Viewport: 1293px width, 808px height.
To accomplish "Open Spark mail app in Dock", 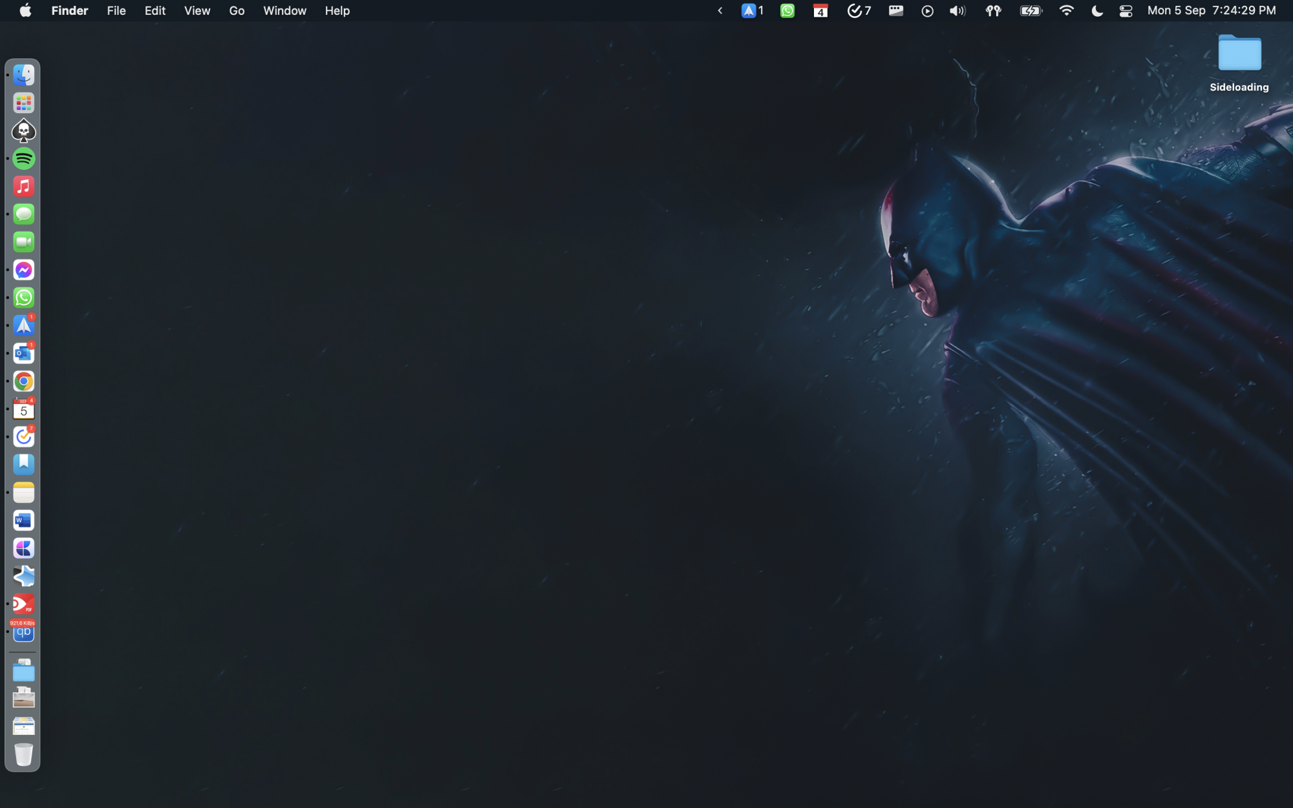I will pos(23,325).
